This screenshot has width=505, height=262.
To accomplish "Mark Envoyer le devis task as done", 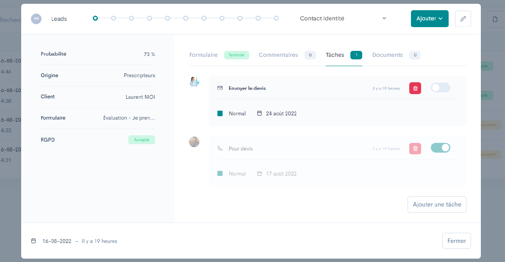I will point(440,88).
